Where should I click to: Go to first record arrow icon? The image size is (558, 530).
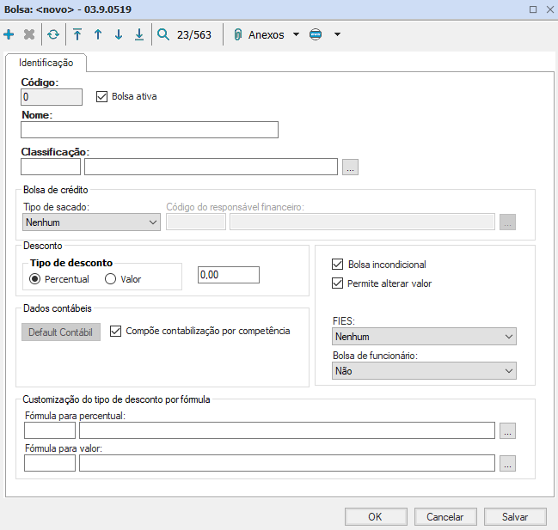(x=77, y=35)
